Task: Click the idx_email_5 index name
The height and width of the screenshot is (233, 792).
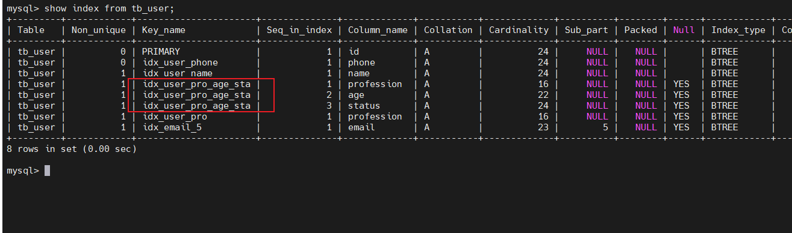Action: [172, 127]
